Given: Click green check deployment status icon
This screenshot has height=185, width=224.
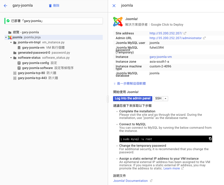Looking at the screenshot, I should click(x=8, y=21).
